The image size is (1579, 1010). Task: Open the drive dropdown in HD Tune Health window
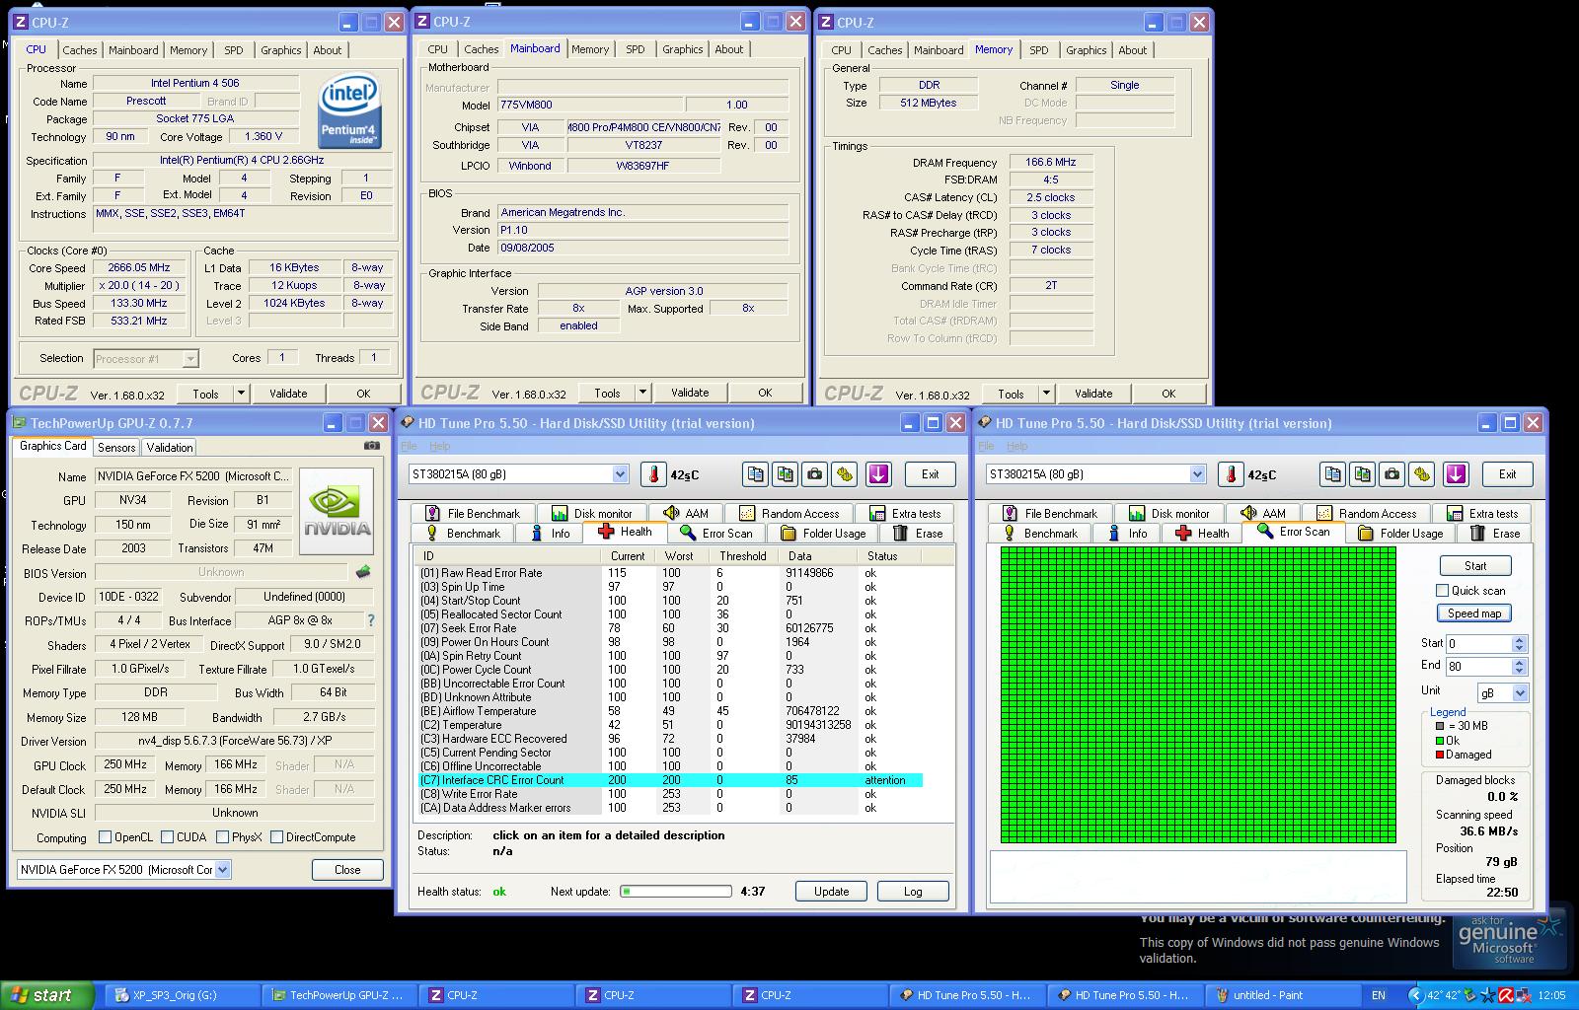pos(620,474)
